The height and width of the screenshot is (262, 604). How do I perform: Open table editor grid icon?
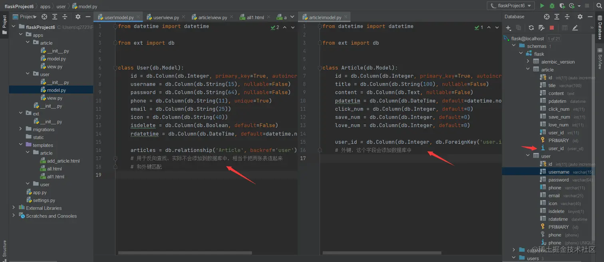564,28
